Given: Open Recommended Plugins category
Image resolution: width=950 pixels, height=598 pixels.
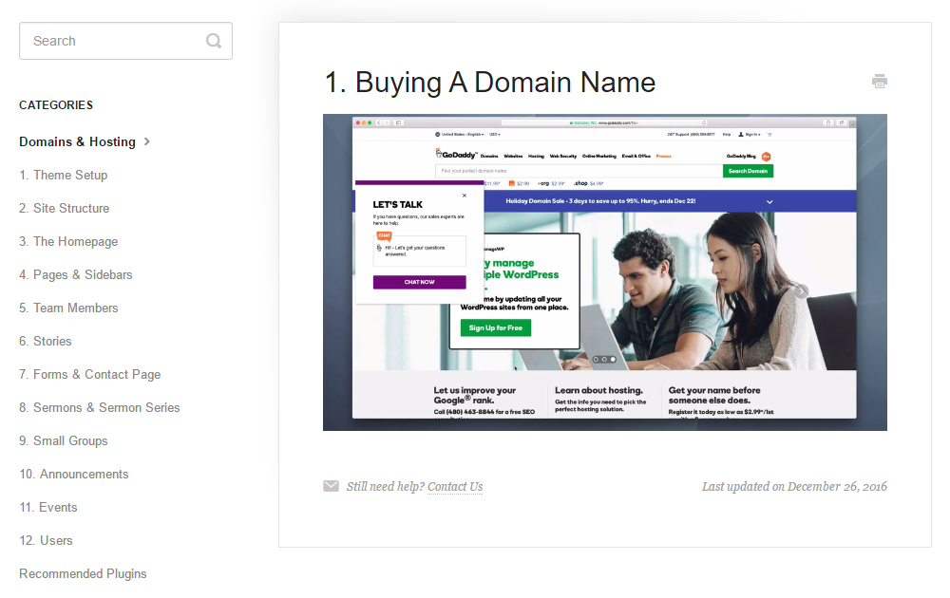Looking at the screenshot, I should pos(83,573).
